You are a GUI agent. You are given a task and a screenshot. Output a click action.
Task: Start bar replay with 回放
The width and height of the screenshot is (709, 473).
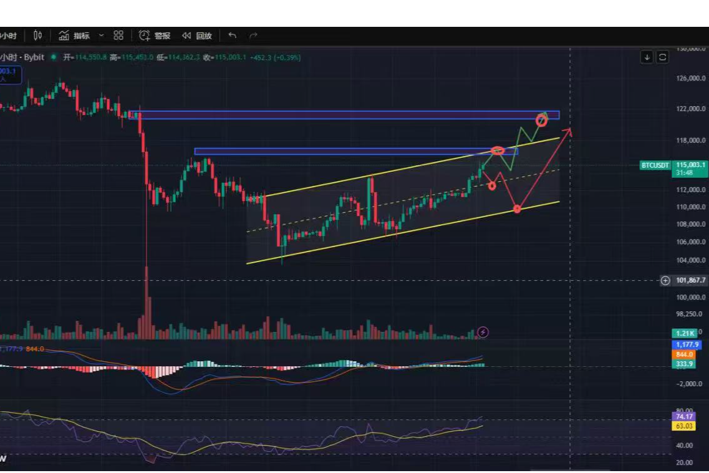tap(197, 36)
